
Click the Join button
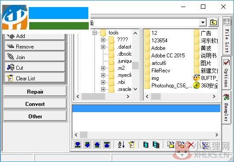(x=35, y=57)
